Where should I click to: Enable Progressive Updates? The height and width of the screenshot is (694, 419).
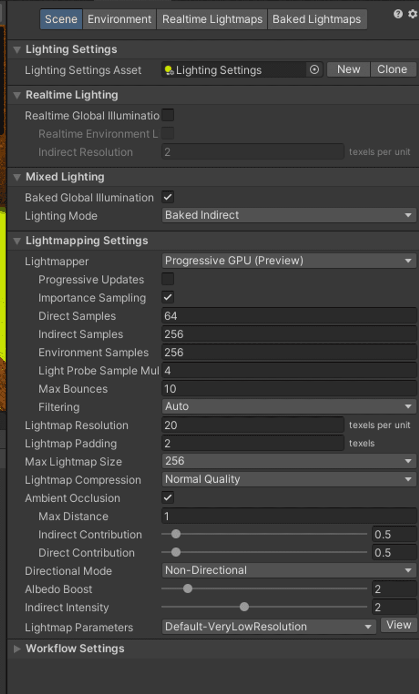pyautogui.click(x=168, y=279)
